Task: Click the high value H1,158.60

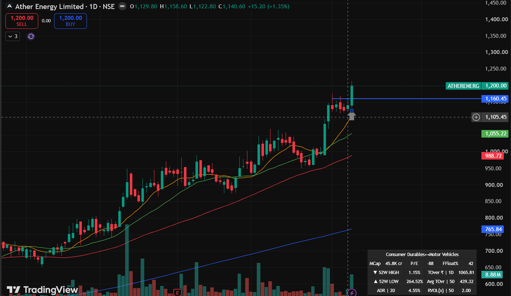Action: pyautogui.click(x=173, y=7)
